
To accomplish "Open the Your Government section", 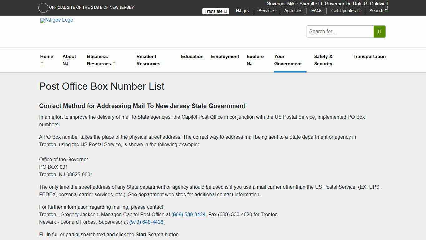I will 288,60.
